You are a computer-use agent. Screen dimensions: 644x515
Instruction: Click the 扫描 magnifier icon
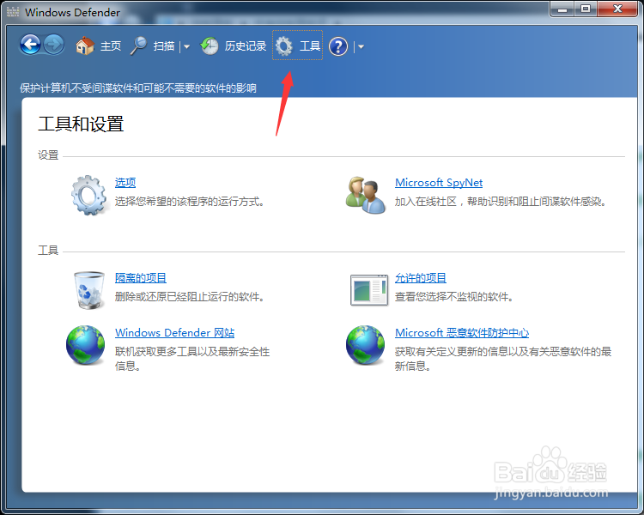(139, 45)
